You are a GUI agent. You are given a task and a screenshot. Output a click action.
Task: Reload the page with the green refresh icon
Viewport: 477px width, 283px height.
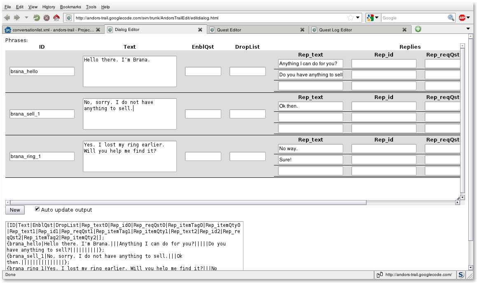coord(37,18)
